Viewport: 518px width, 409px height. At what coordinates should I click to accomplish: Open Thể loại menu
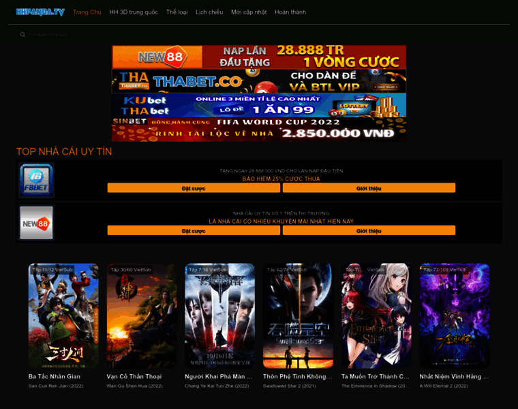pyautogui.click(x=177, y=12)
